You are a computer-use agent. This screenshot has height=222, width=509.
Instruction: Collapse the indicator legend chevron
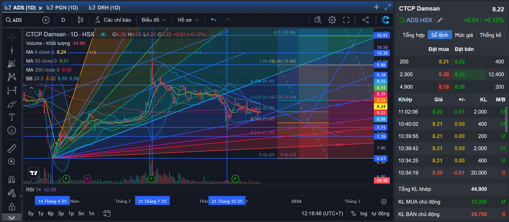(32, 88)
